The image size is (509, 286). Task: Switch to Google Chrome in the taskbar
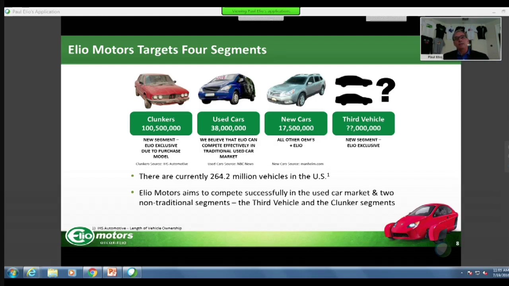click(x=92, y=273)
